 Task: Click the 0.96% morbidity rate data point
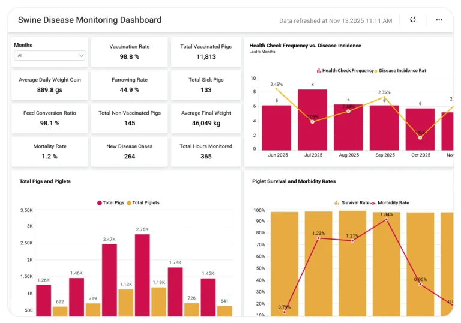[x=420, y=285]
